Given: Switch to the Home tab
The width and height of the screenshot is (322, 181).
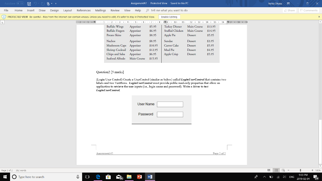Looking at the screenshot, I should (x=19, y=10).
